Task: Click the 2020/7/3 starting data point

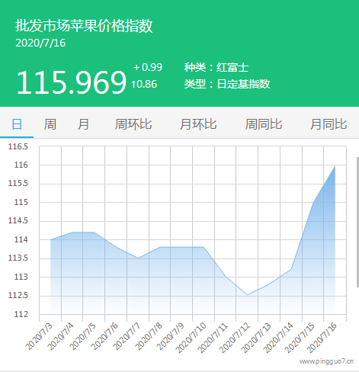Action: tap(50, 239)
